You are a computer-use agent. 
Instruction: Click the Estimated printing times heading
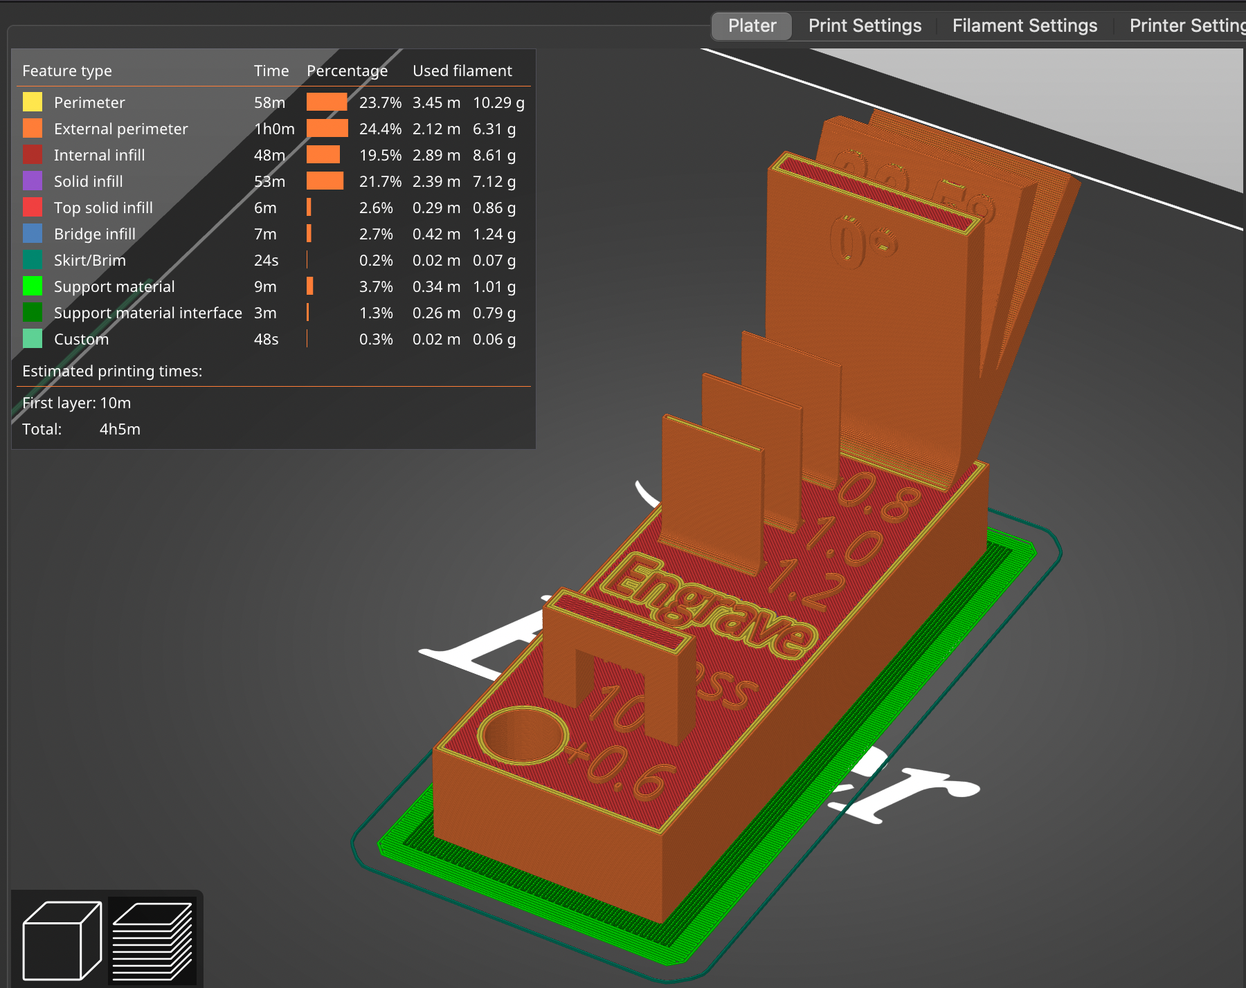coord(112,371)
